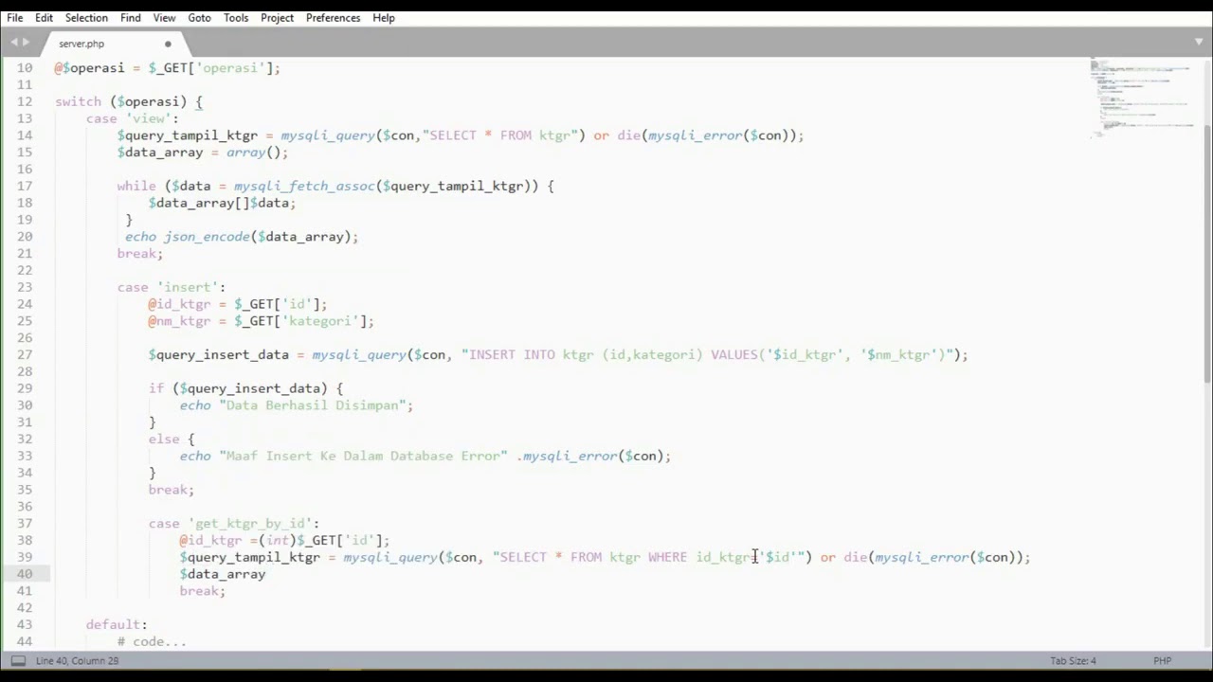Open the Project menu
This screenshot has width=1213, height=682.
point(277,17)
